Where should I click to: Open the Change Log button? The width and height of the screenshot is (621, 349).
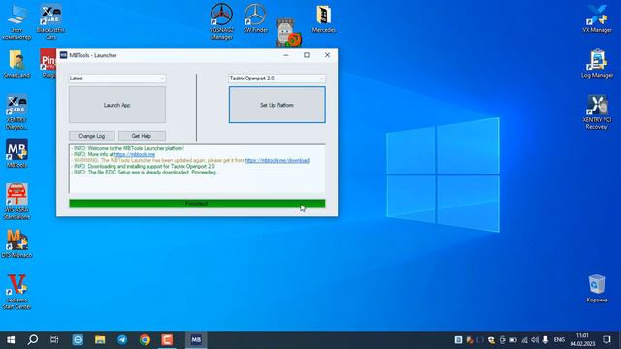click(x=91, y=136)
